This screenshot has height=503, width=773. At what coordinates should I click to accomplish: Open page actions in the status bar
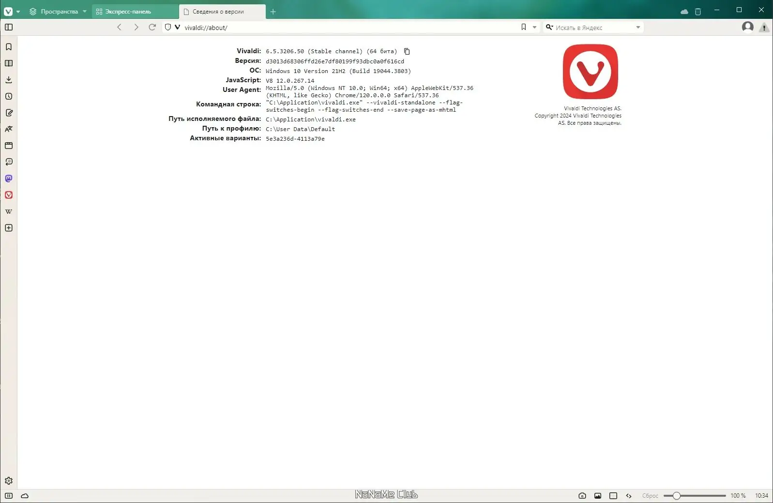pos(629,496)
